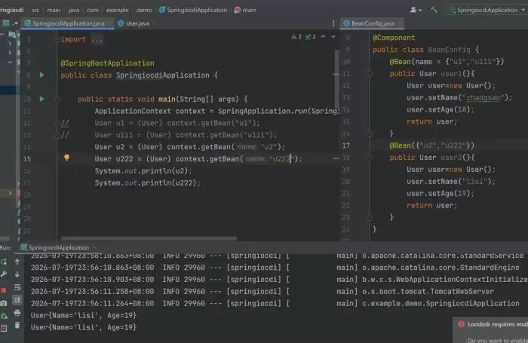Stop the running application with red square
This screenshot has width=528, height=343.
click(4, 289)
